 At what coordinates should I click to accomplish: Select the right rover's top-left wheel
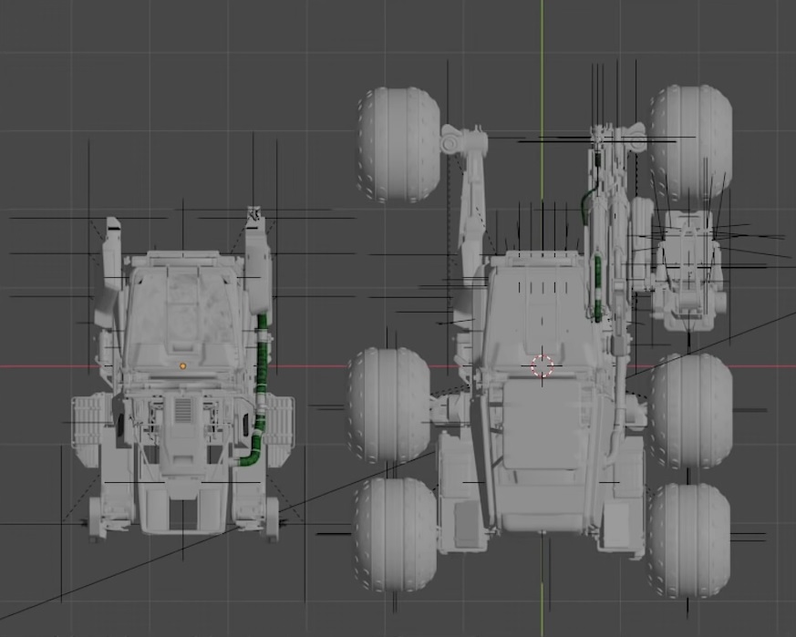coord(397,146)
